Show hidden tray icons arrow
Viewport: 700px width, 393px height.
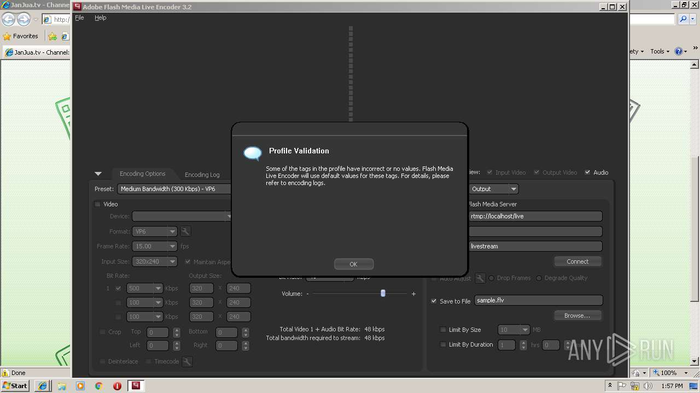coord(610,386)
